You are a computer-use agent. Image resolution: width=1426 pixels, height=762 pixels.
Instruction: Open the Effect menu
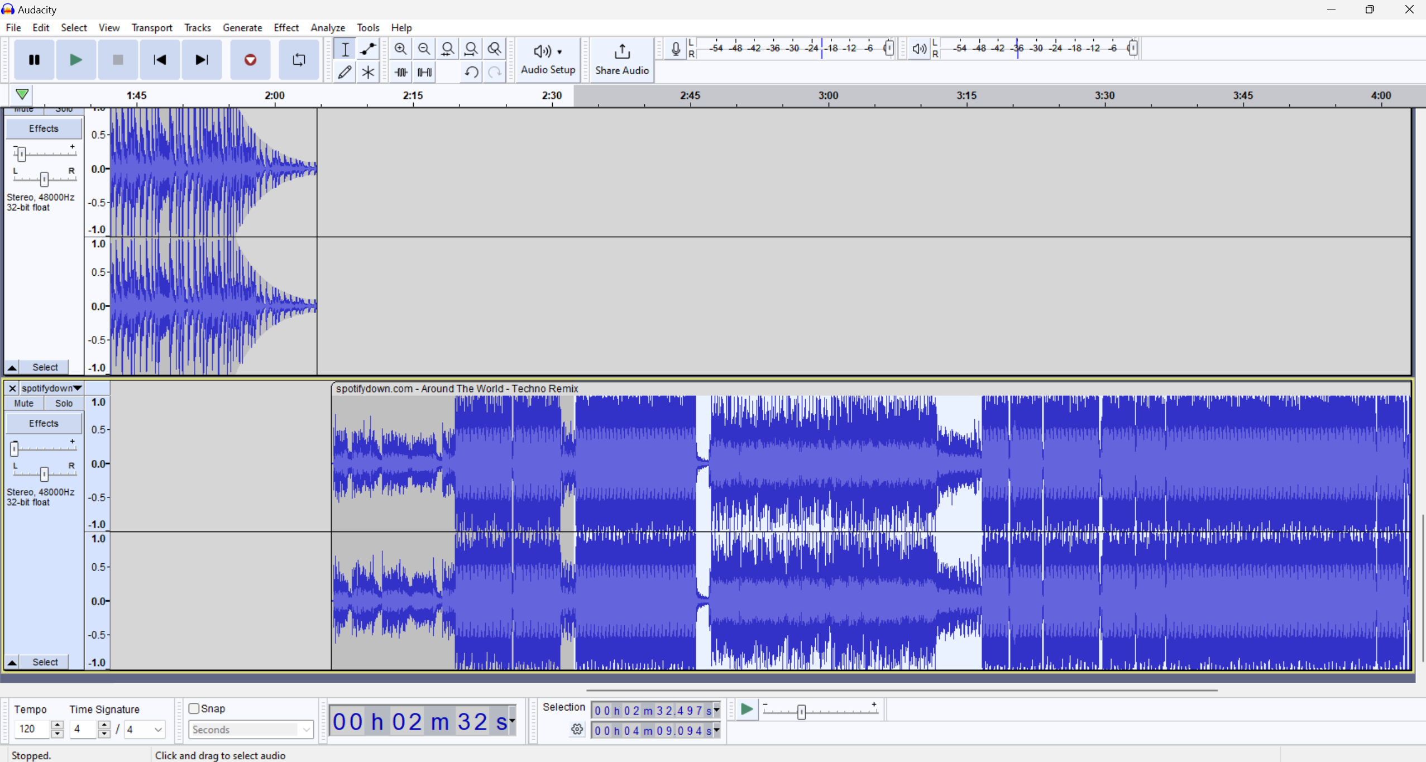[286, 27]
